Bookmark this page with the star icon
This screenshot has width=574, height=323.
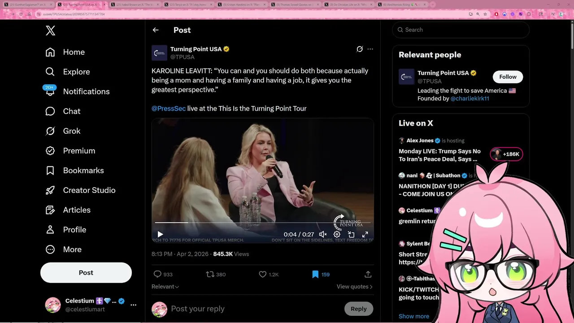tap(485, 14)
